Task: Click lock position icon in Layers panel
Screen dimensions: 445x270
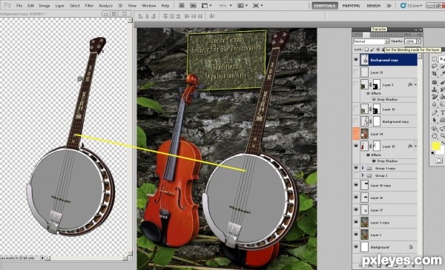Action: [x=378, y=50]
